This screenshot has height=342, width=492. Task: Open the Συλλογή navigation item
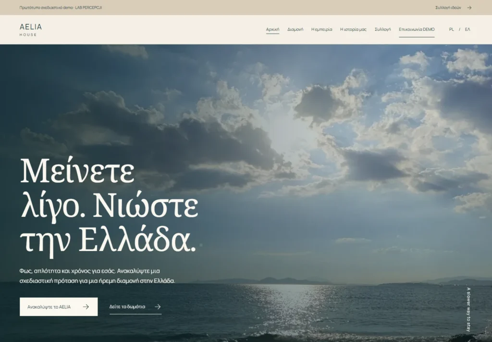click(x=382, y=29)
